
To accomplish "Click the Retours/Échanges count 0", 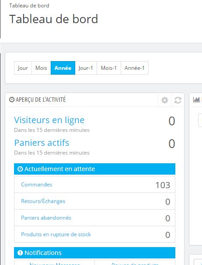I will point(167,202).
